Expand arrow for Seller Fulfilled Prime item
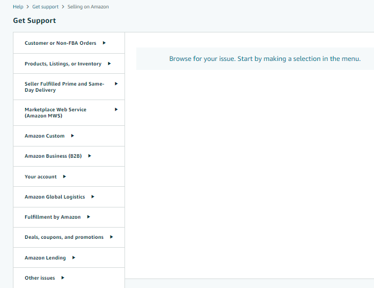The image size is (374, 288). click(117, 84)
